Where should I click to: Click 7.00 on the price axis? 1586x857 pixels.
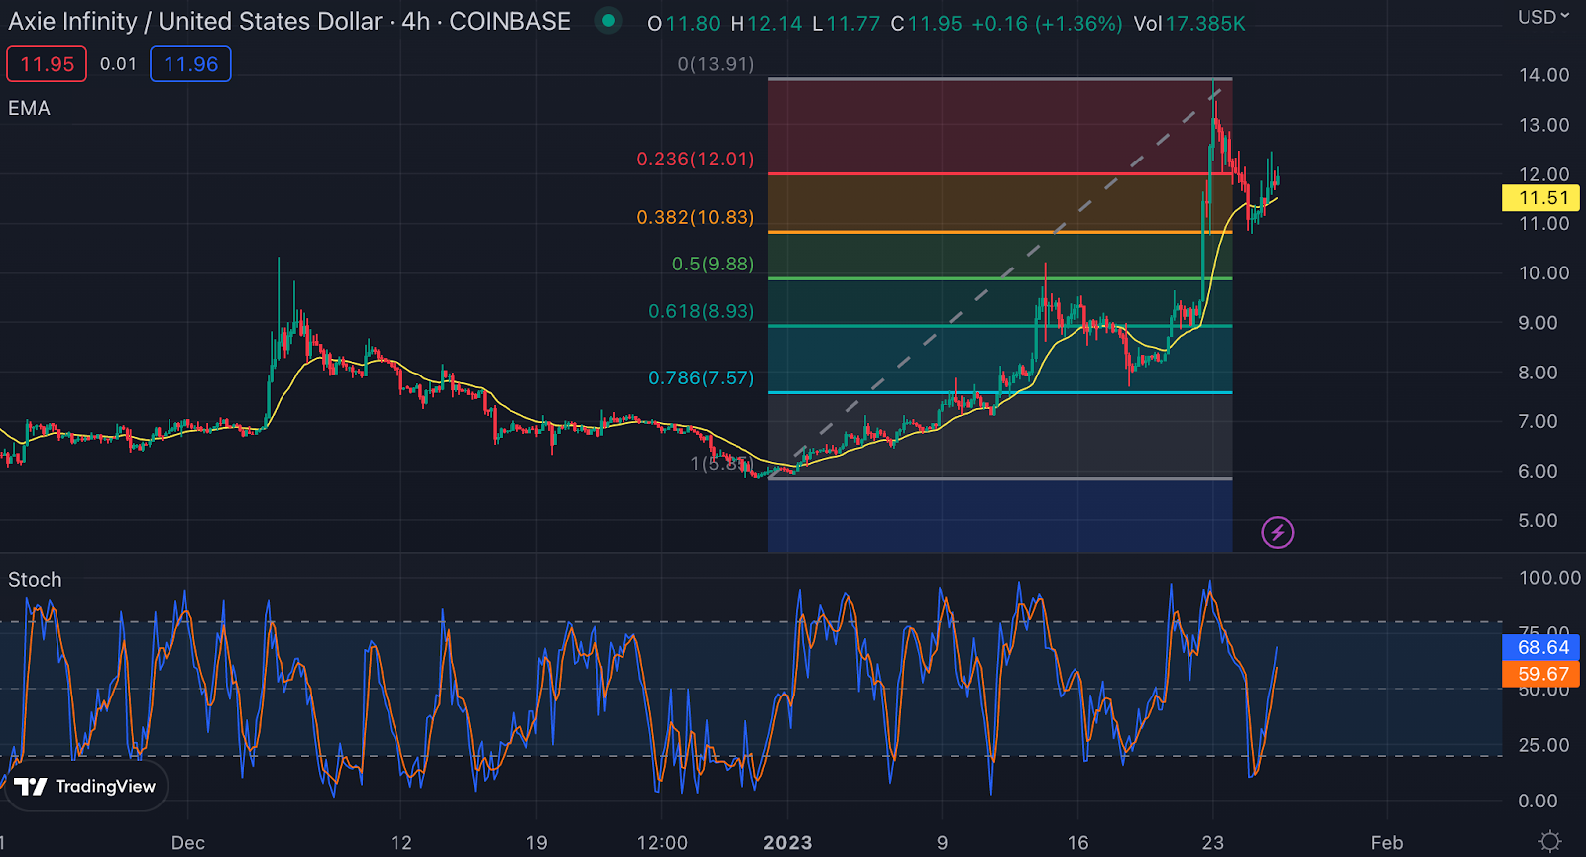click(1538, 422)
